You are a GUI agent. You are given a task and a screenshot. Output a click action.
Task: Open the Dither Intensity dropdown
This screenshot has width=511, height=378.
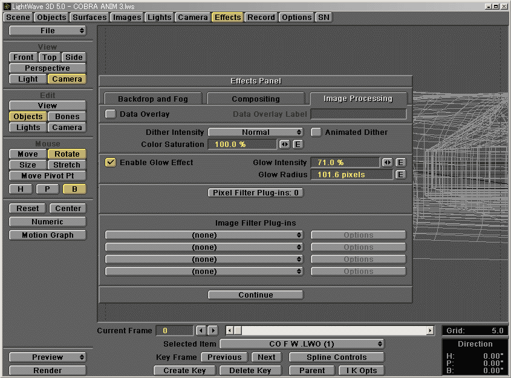pos(256,132)
